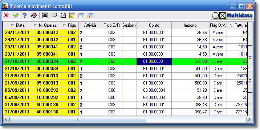Image resolution: width=260 pixels, height=130 pixels.
Task: Select invoice 7272N in rigo 002 row
Action: tap(237, 105)
